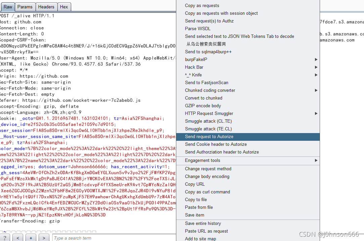This screenshot has height=241, width=364.
Task: Choose Parse WSDL
Action: (248, 28)
